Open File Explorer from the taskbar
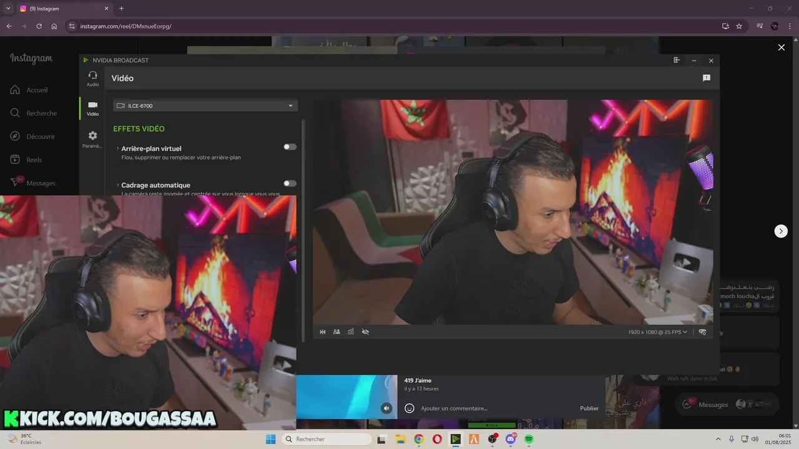This screenshot has height=449, width=799. [400, 439]
